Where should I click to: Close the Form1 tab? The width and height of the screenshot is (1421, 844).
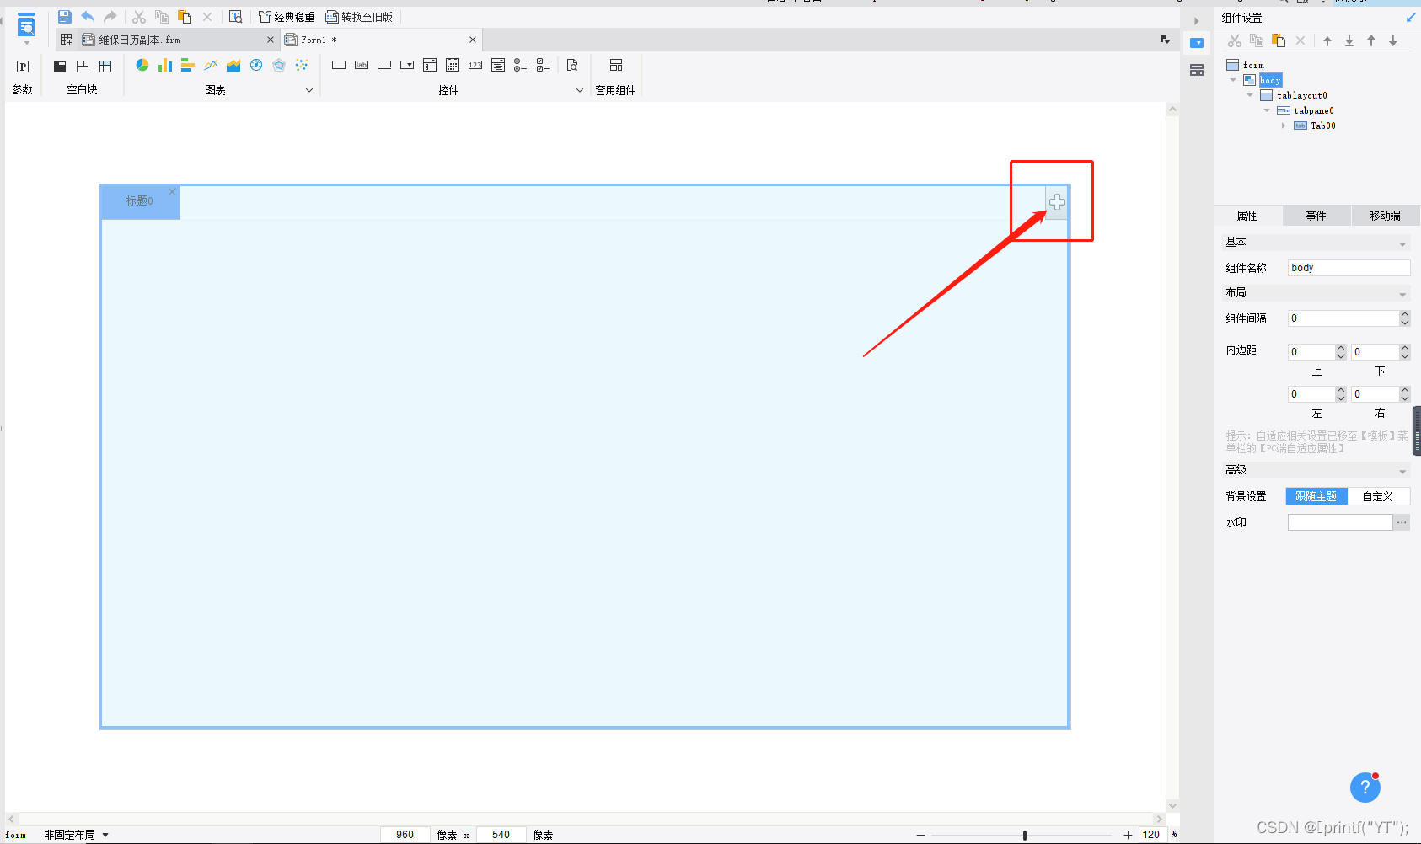(x=473, y=40)
